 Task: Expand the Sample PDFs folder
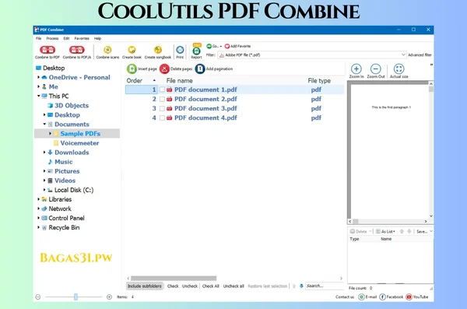[50, 134]
